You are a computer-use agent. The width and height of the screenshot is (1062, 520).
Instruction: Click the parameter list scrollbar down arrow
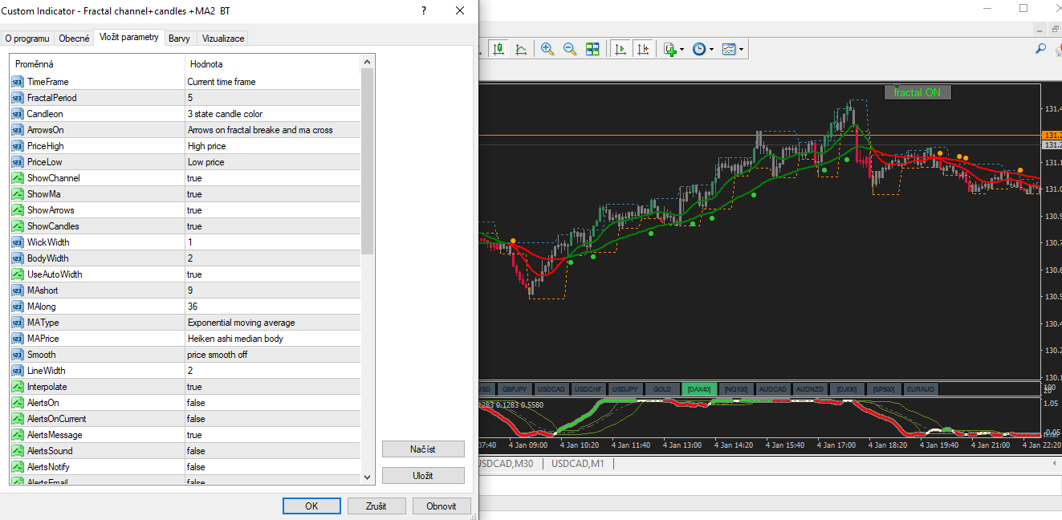coord(368,477)
